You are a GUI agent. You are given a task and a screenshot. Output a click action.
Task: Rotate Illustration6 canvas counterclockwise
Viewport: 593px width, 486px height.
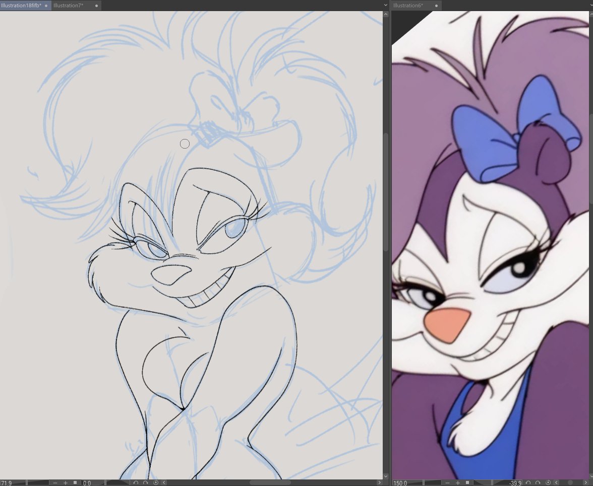click(528, 482)
